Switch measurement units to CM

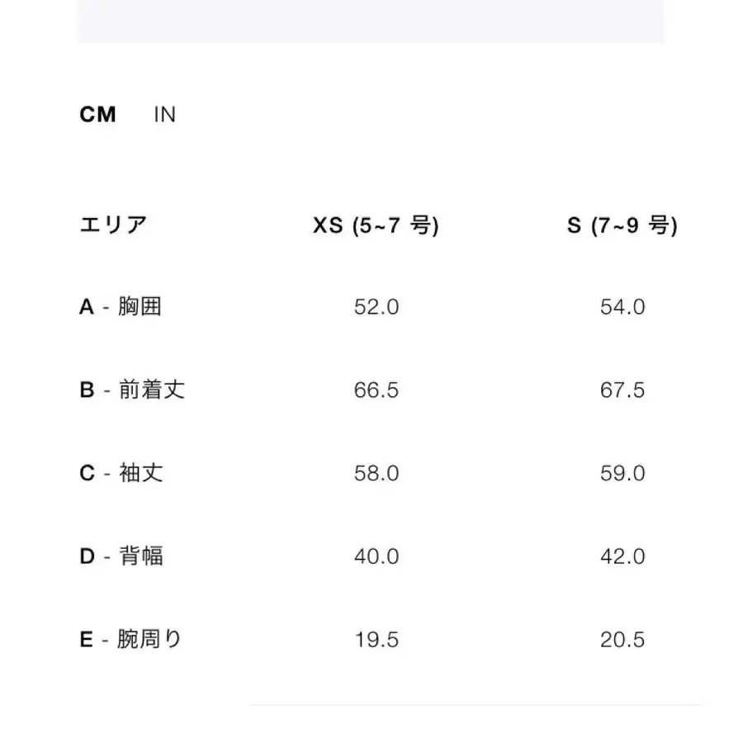click(x=97, y=115)
